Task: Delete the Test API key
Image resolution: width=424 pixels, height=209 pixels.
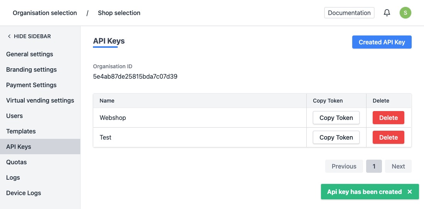Action: click(x=388, y=137)
